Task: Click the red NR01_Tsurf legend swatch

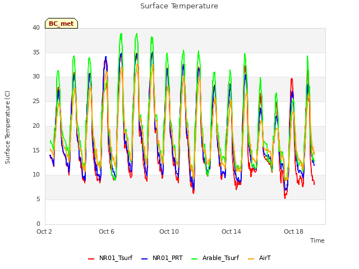Action: click(91, 259)
